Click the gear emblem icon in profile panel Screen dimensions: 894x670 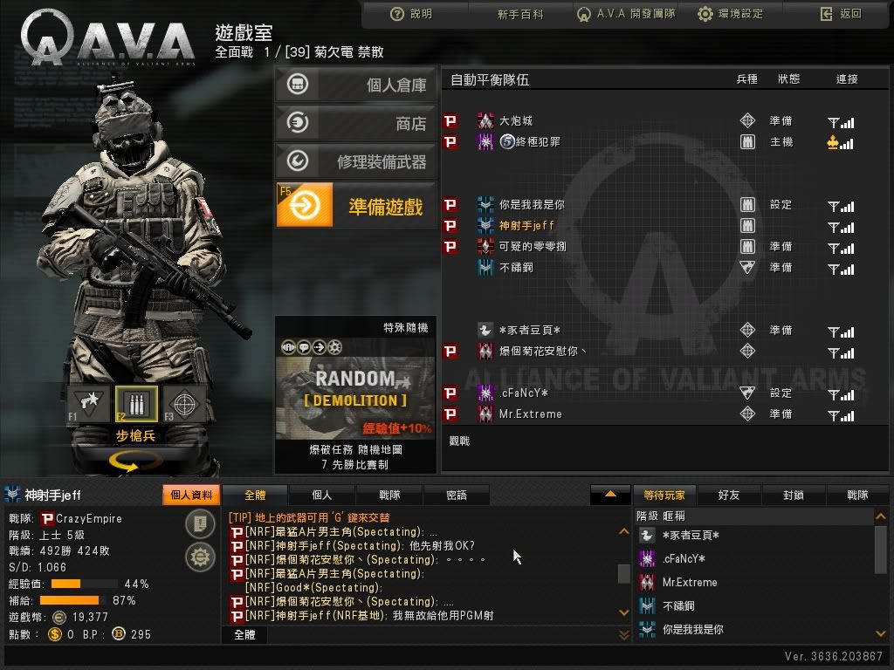200,557
